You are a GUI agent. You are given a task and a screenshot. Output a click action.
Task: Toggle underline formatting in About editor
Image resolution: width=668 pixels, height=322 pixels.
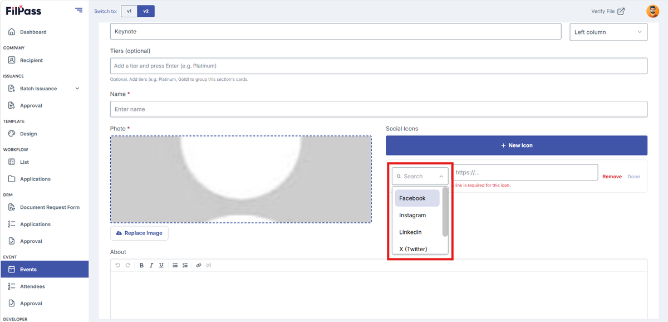click(161, 265)
